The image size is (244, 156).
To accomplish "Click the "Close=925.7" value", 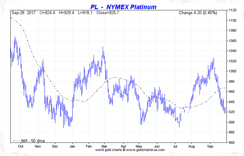I will tap(108, 13).
